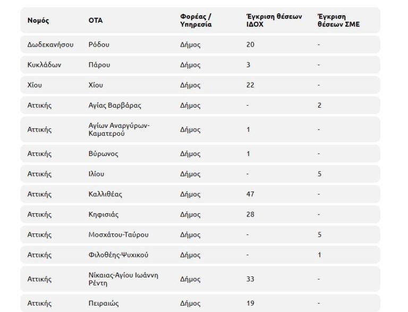The width and height of the screenshot is (408, 312).
Task: Select the Φιλοθέης-Ψυχικού cell
Action: (x=118, y=255)
